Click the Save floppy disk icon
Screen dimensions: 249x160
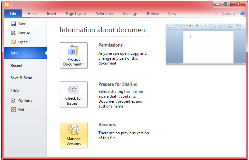coord(13,24)
